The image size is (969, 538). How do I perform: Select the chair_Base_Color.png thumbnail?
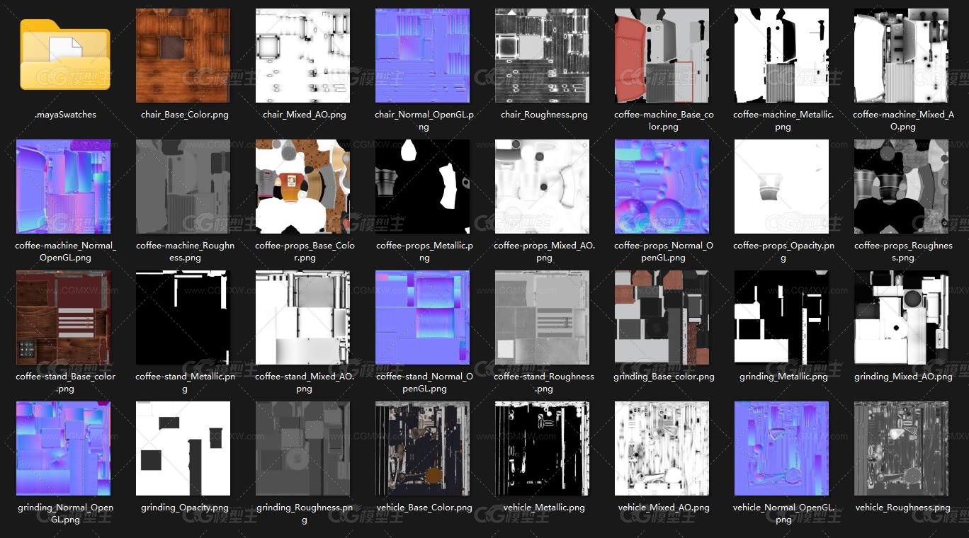pyautogui.click(x=183, y=56)
